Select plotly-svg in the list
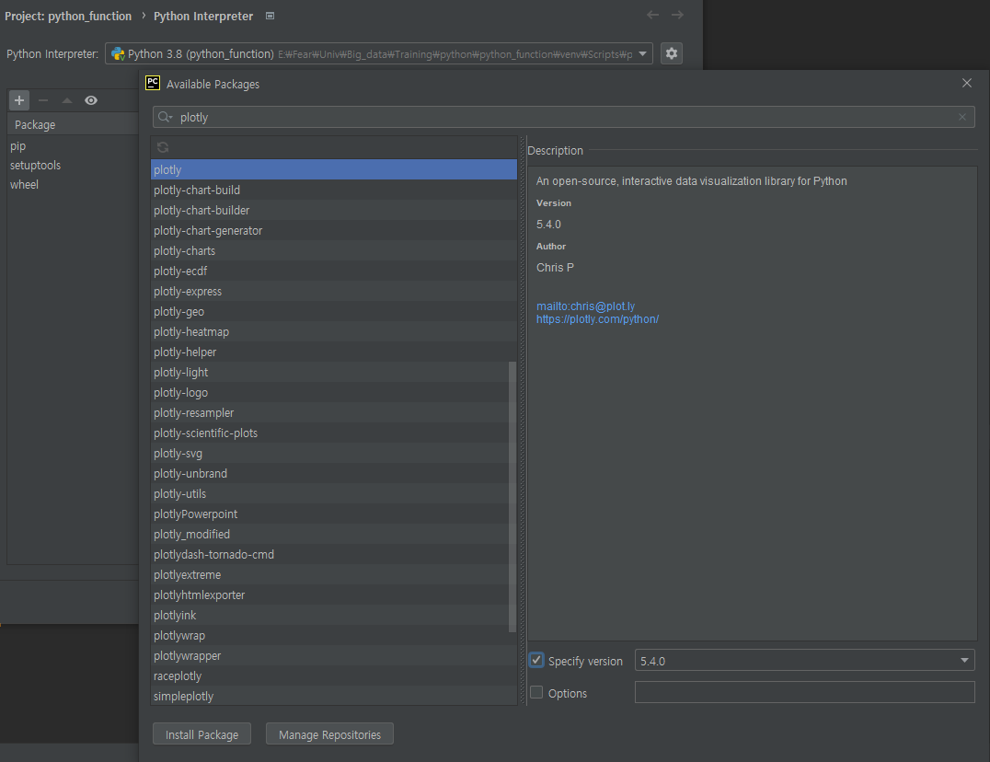 pos(329,453)
